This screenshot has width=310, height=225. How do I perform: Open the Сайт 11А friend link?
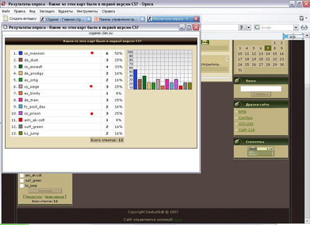(247, 130)
